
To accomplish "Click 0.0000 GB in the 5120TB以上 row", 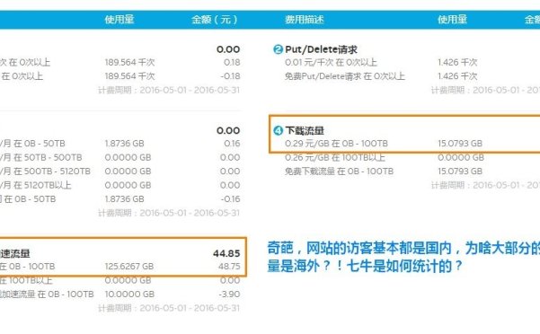I will [x=128, y=185].
